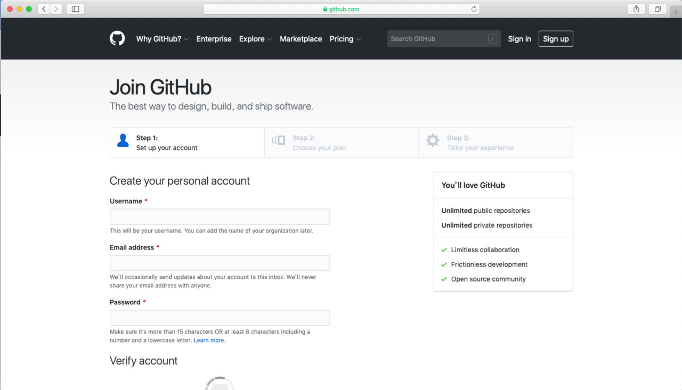The width and height of the screenshot is (682, 390).
Task: Click the green padlock in address bar
Action: click(x=325, y=9)
